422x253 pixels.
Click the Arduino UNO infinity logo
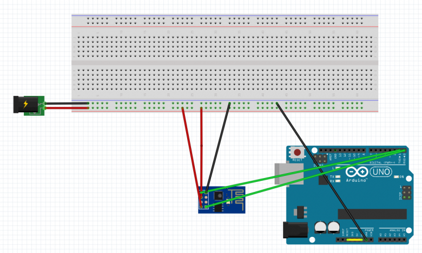point(357,172)
